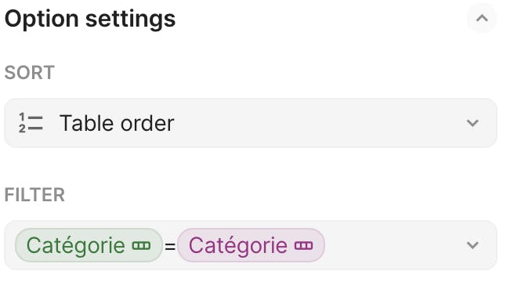Select the purple Catégorie column chip
The height and width of the screenshot is (289, 514).
(x=251, y=245)
